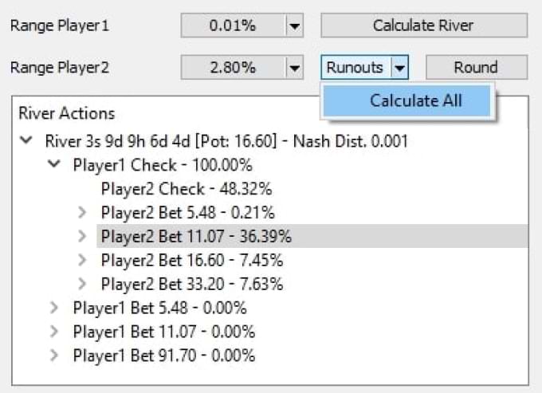Collapse the Player1 Check branch

pos(54,165)
